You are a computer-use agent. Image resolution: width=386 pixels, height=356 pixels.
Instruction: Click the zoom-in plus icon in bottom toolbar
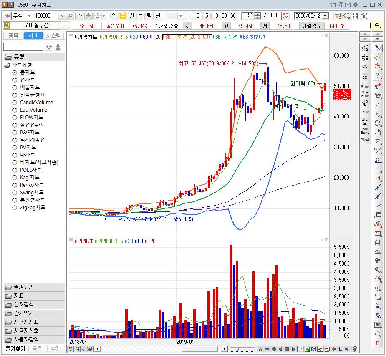click(273, 349)
